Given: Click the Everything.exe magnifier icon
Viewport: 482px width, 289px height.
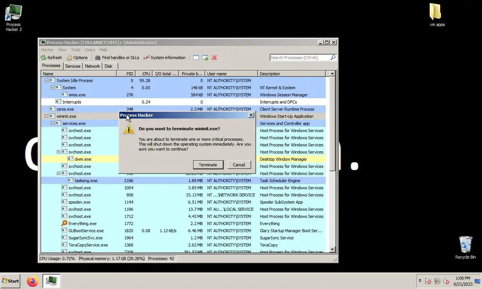Looking at the screenshot, I should tap(64, 224).
